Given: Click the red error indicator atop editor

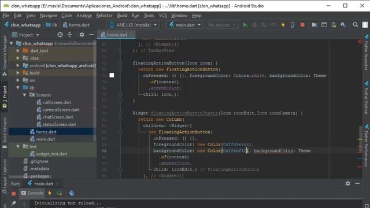Looking at the screenshot, I should pyautogui.click(x=360, y=42).
